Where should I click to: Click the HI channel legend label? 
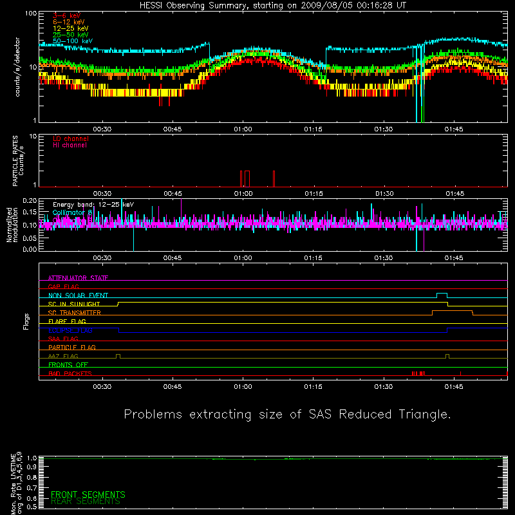(70, 145)
